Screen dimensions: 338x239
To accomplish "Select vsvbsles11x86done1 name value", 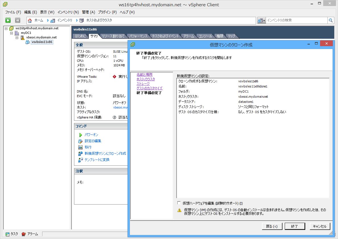I will tap(253, 86).
